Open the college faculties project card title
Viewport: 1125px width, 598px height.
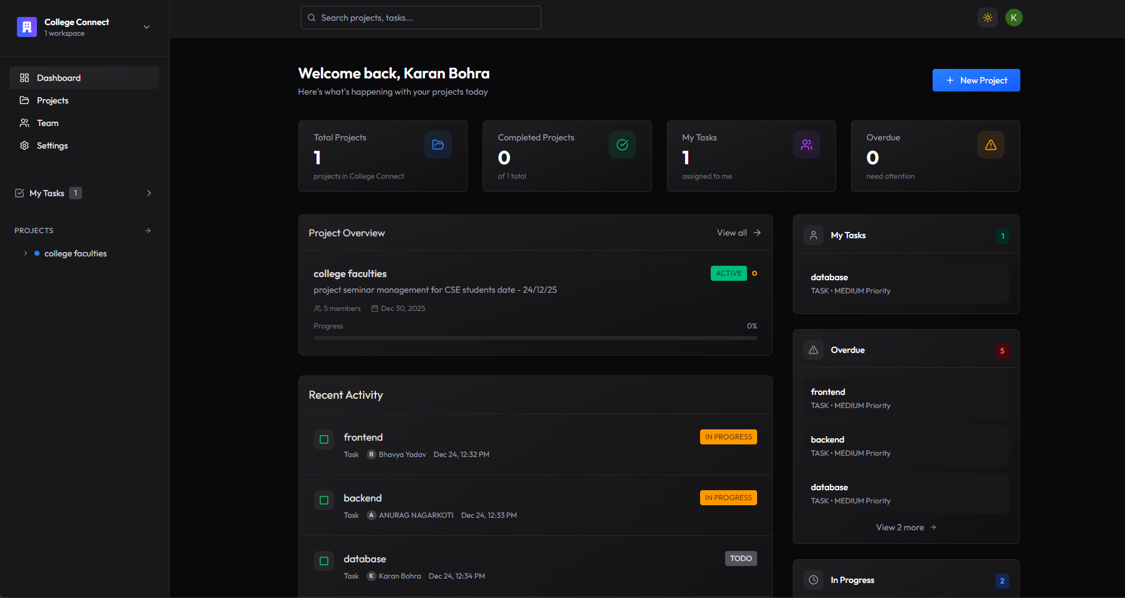coord(350,274)
